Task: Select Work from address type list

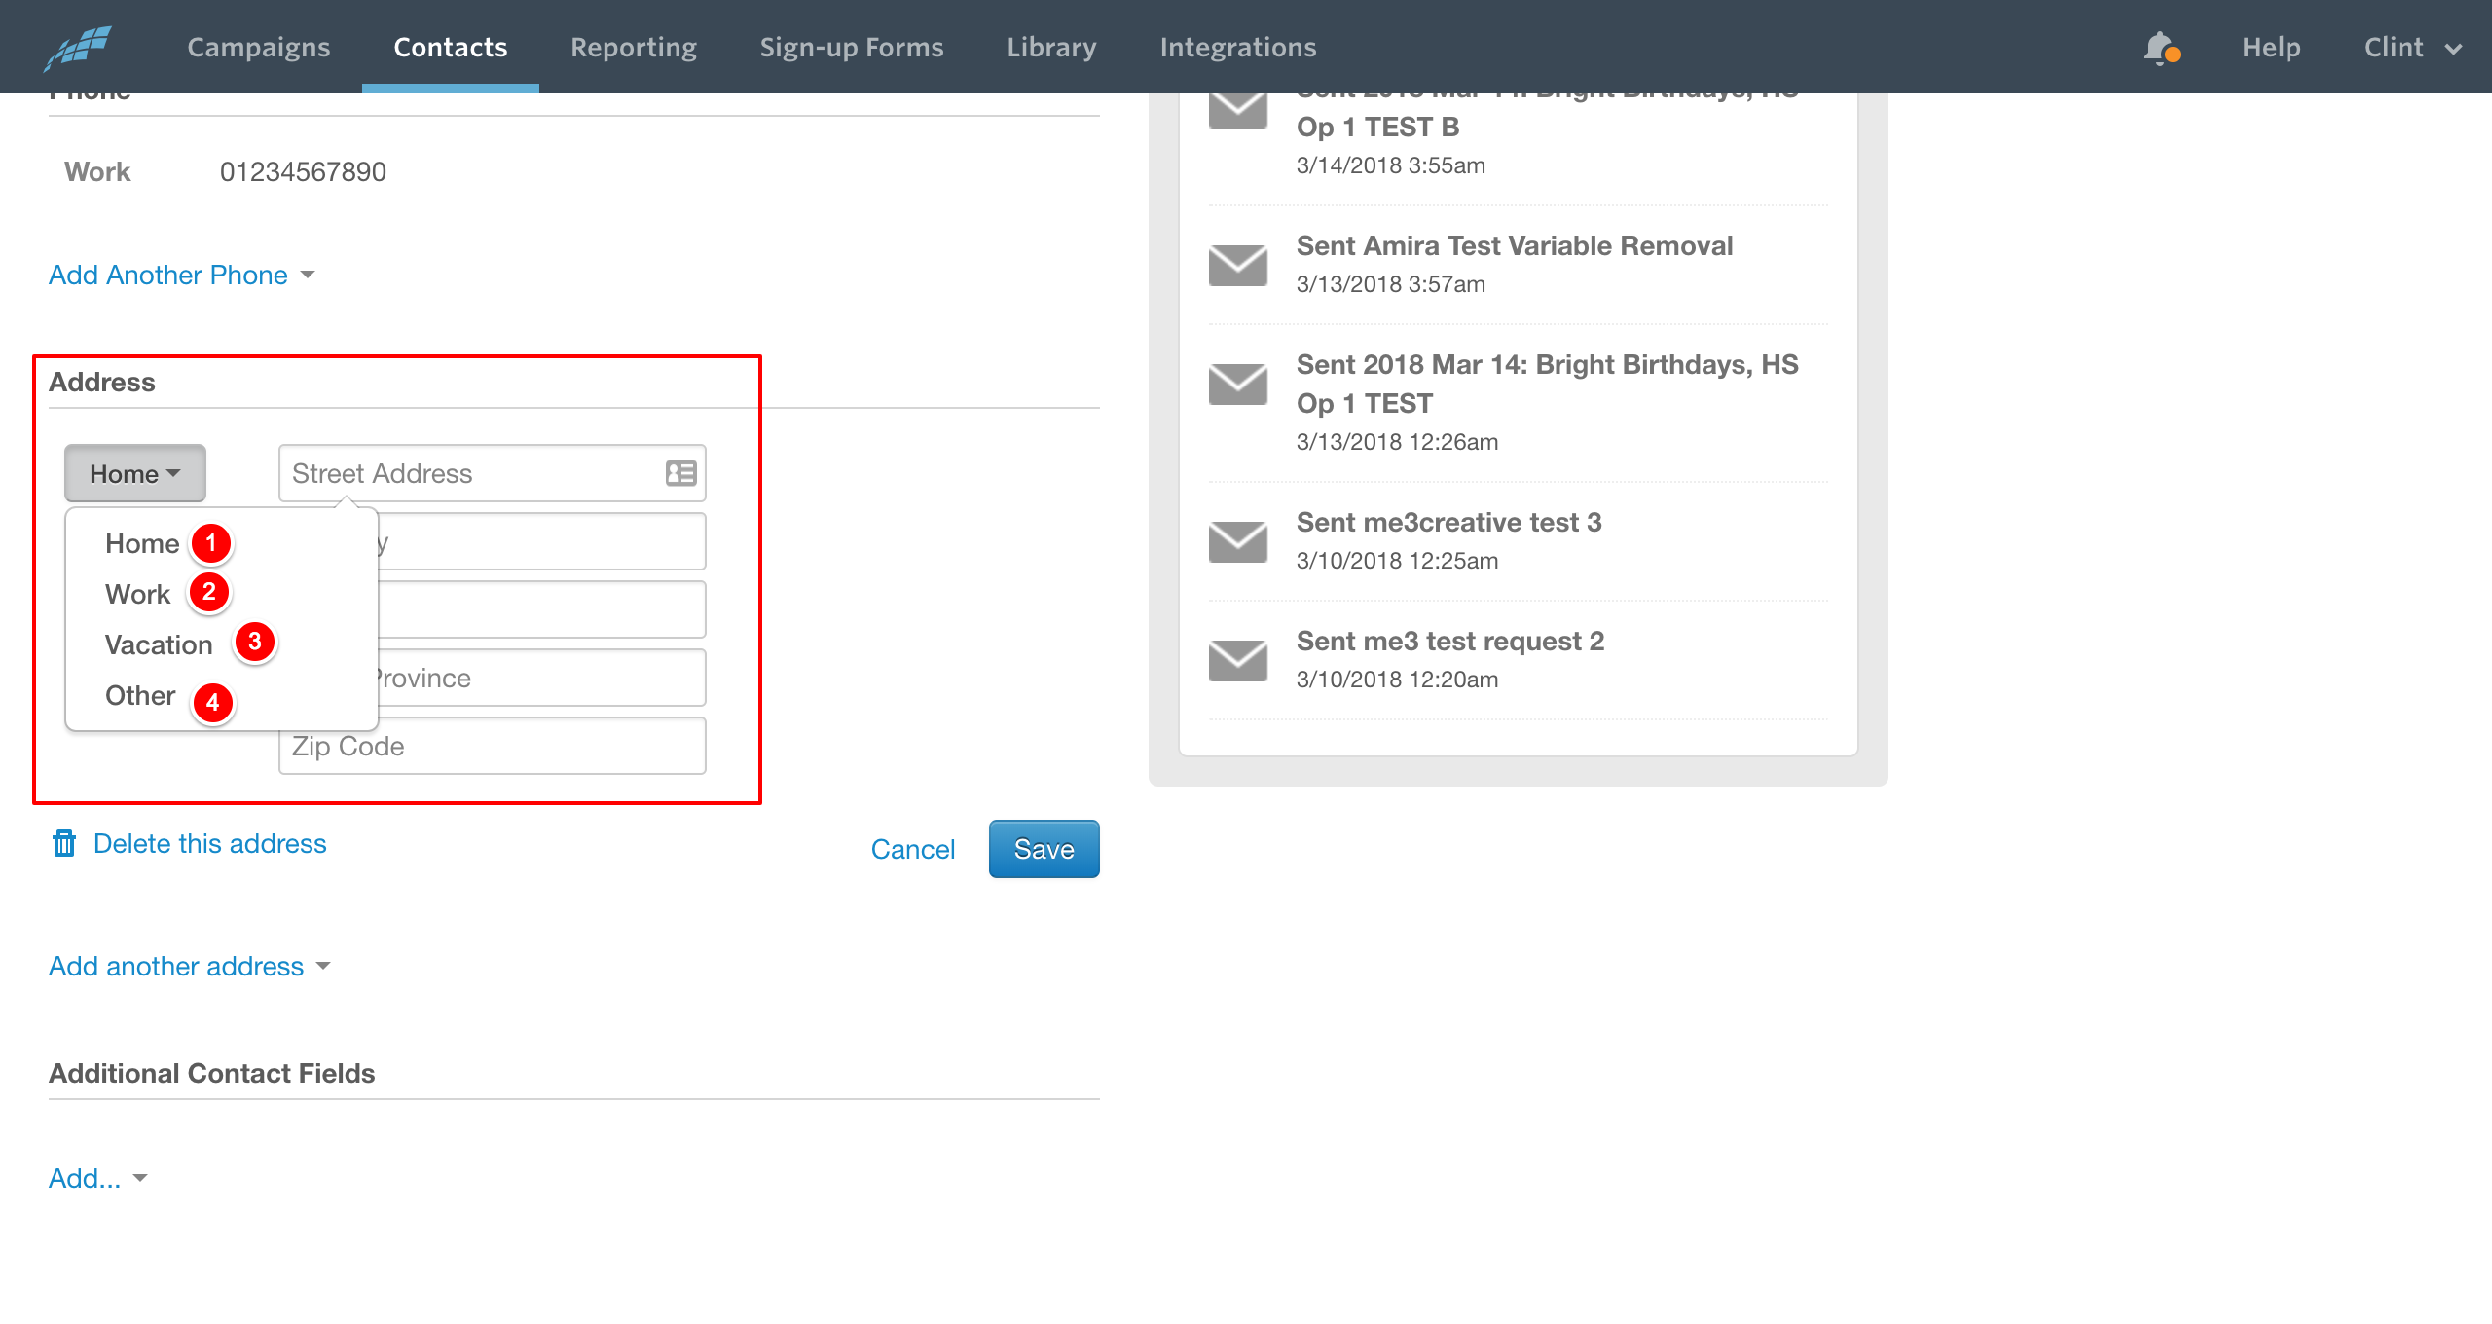Action: tap(137, 594)
